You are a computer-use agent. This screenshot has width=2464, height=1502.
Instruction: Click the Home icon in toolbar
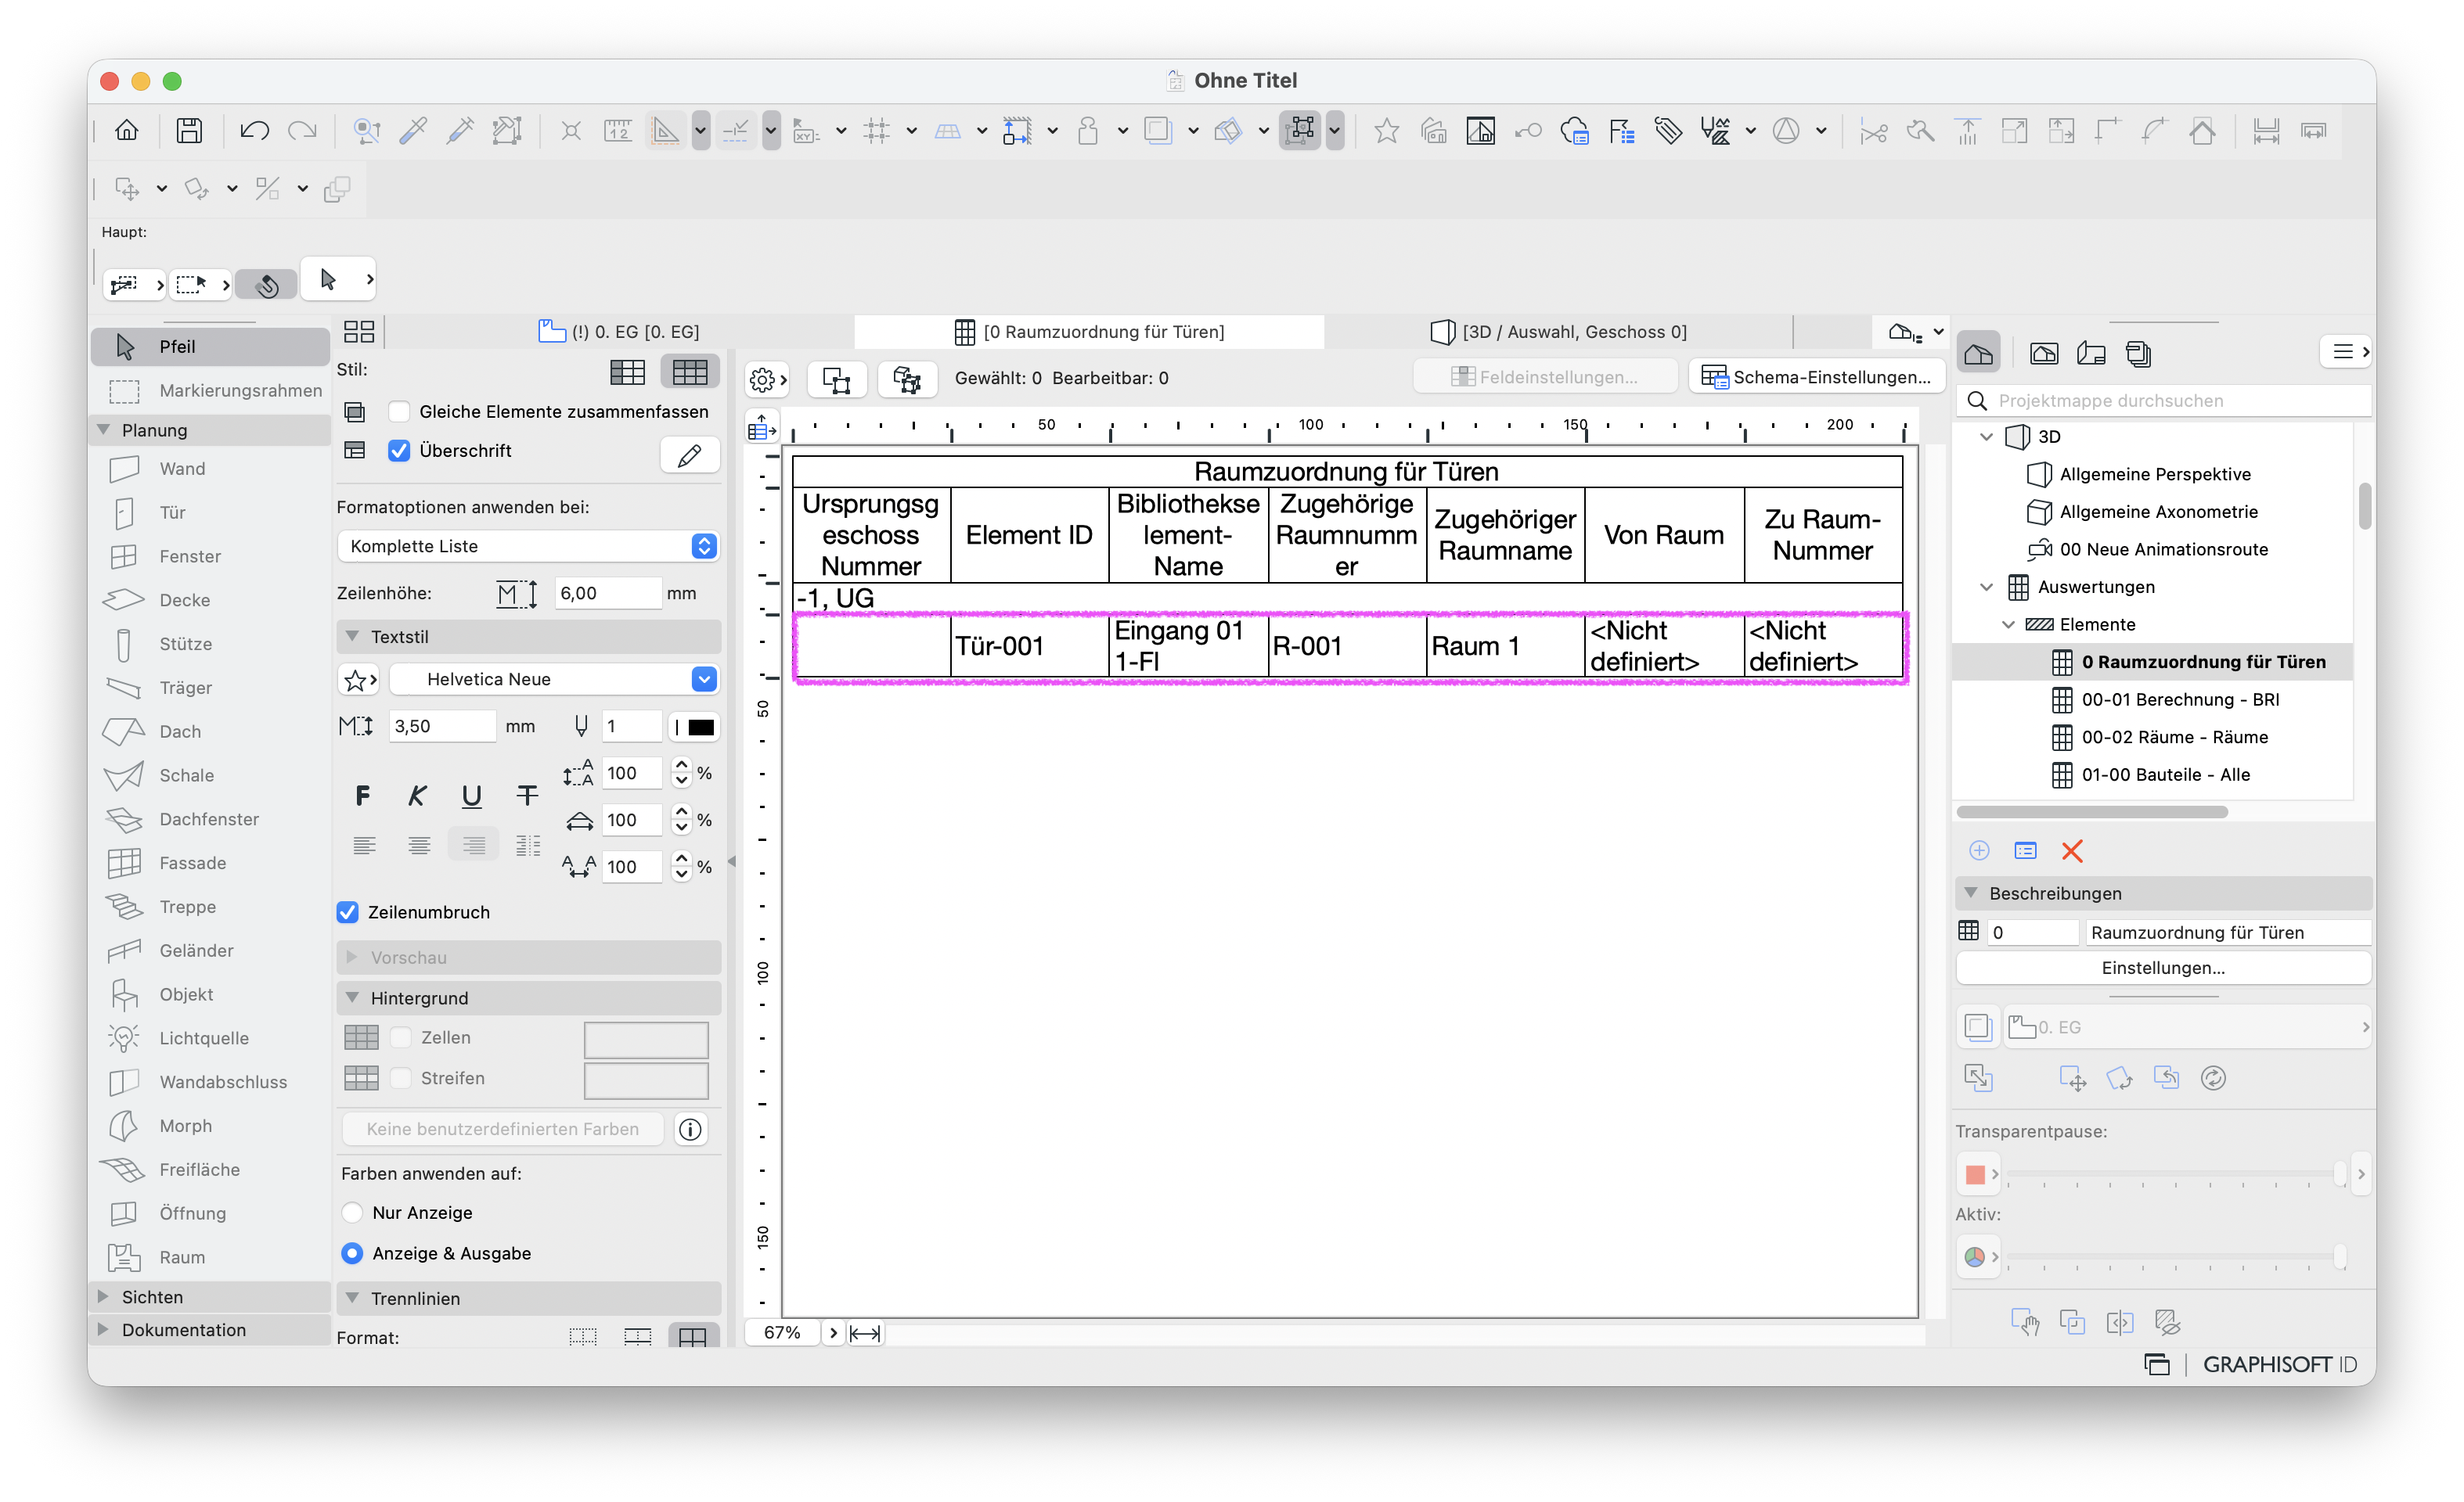click(x=127, y=130)
